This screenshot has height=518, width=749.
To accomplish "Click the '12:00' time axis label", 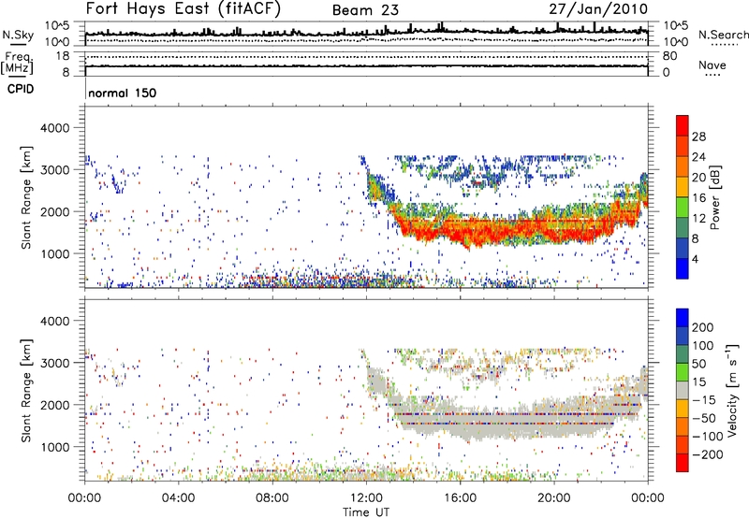I will tap(366, 498).
